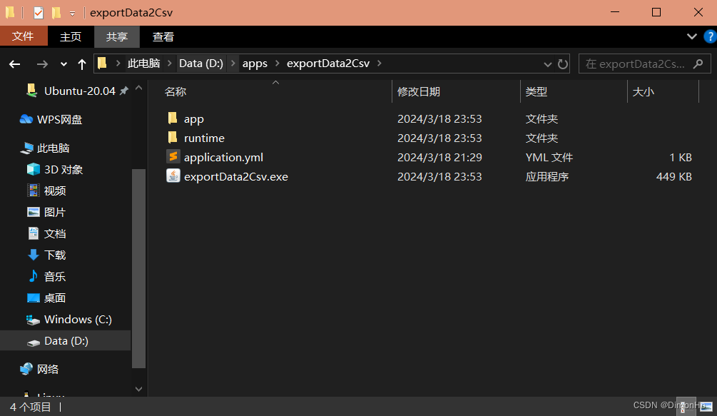Screen dimensions: 717x416
Task: Select Data (D:) drive in sidebar
Action: tap(66, 340)
